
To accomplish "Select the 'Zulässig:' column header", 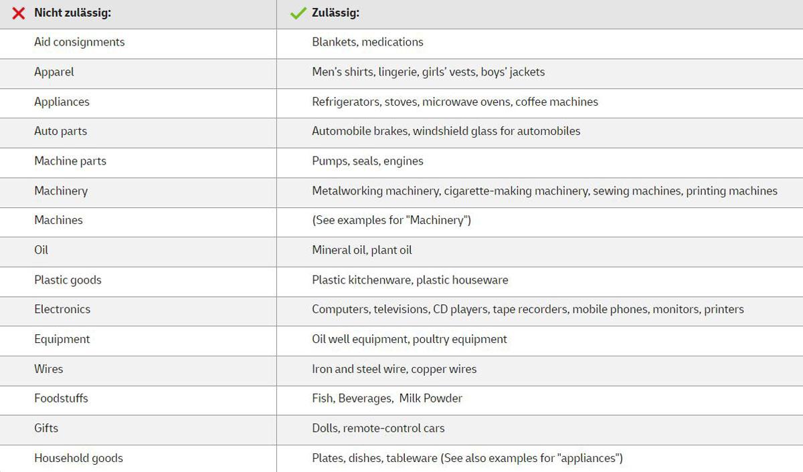I will 335,13.
